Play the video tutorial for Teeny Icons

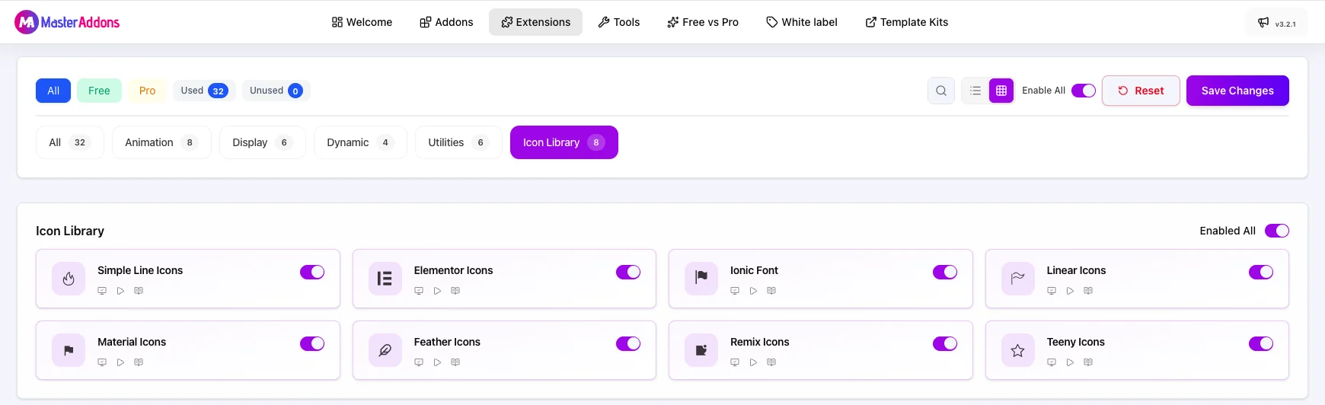pos(1070,362)
